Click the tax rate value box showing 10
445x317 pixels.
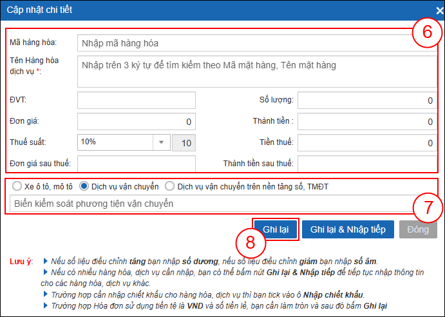pos(184,142)
